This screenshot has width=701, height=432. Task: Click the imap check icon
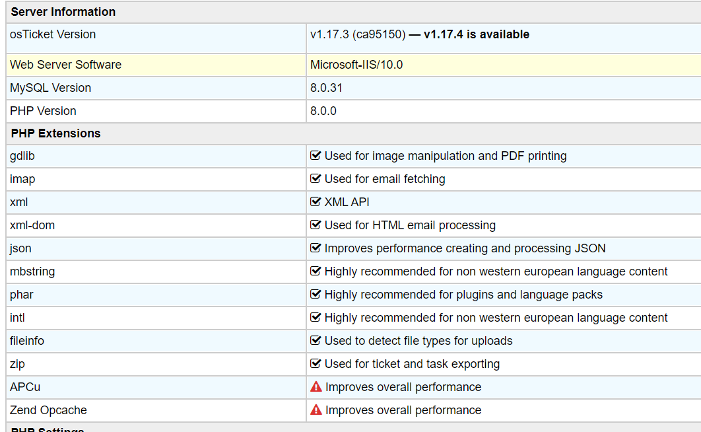pos(316,179)
